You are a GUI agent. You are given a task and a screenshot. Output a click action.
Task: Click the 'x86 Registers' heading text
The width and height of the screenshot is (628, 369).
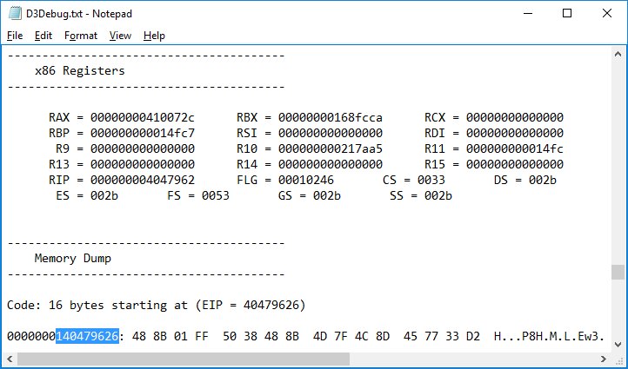(x=80, y=71)
